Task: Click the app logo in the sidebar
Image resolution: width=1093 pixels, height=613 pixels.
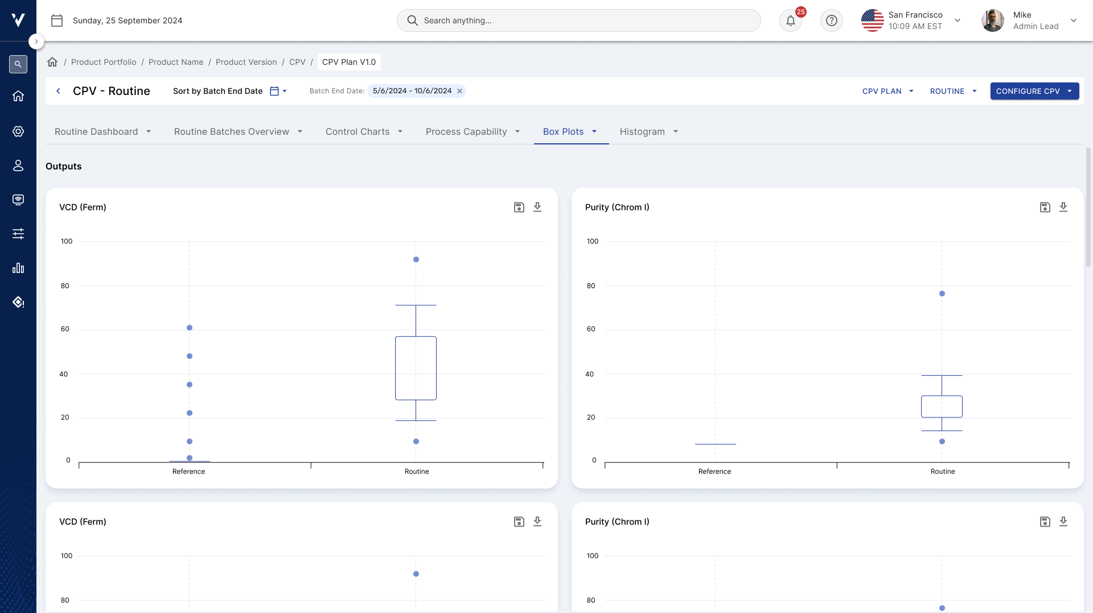Action: pyautogui.click(x=18, y=20)
